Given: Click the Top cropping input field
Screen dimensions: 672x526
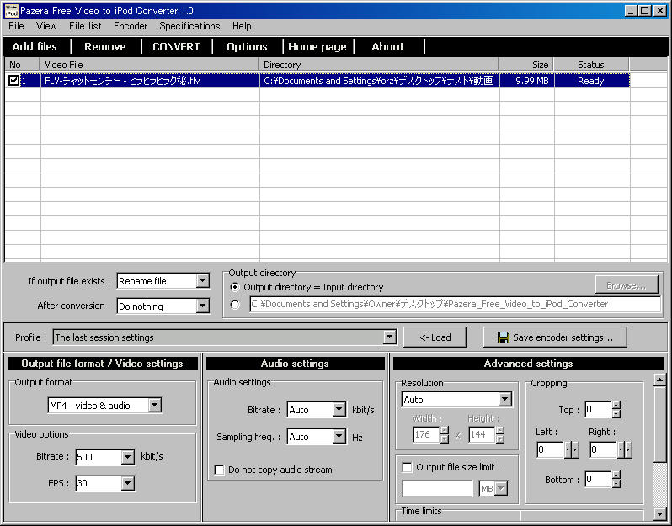Looking at the screenshot, I should pyautogui.click(x=598, y=410).
